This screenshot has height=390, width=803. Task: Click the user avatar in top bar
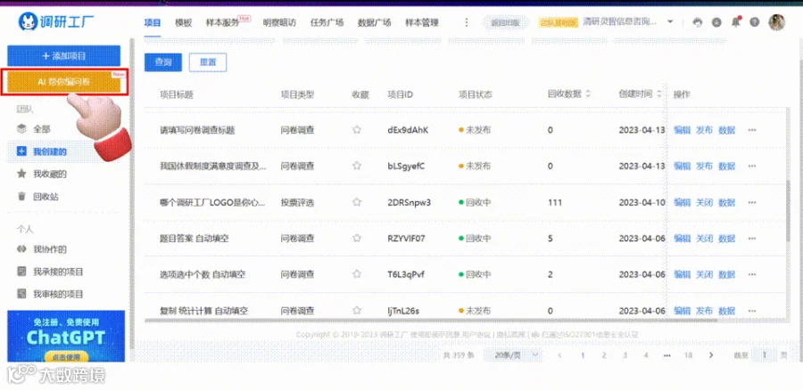pos(776,22)
